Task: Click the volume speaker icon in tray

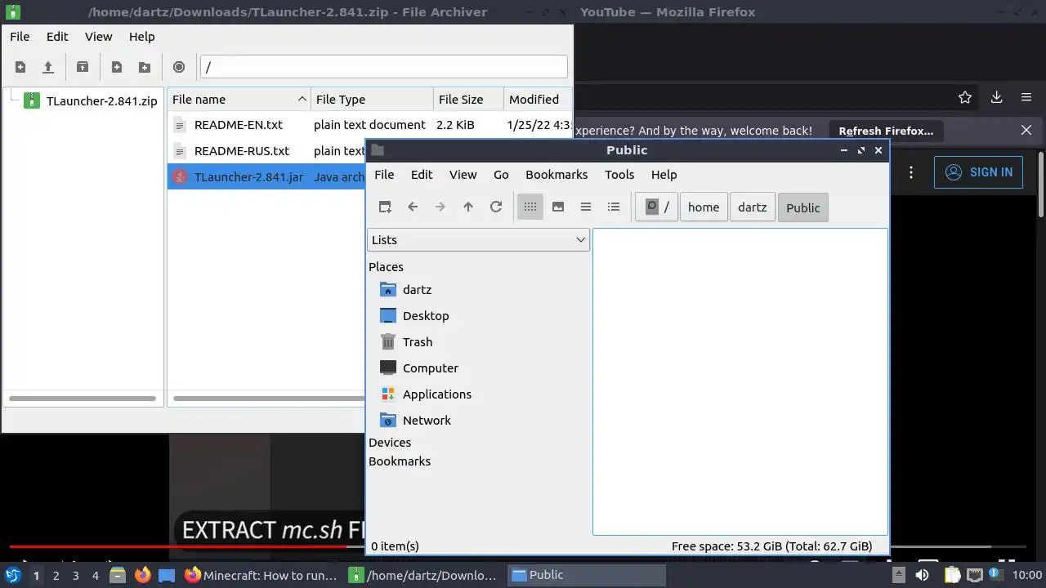Action: click(x=922, y=575)
